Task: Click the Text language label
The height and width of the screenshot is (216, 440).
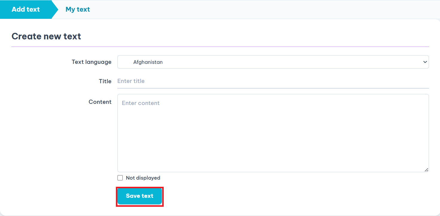Action: 91,62
